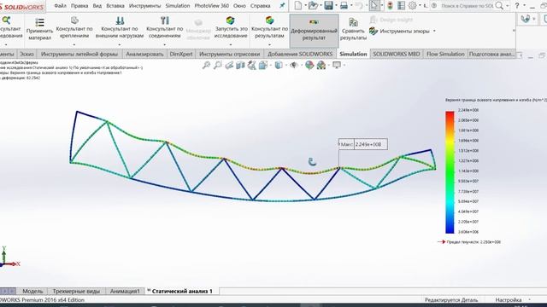Viewport: 547px width, 307px height.
Task: Expand dropdown under Консультант по внешним нагрузкам
Action: click(x=120, y=44)
